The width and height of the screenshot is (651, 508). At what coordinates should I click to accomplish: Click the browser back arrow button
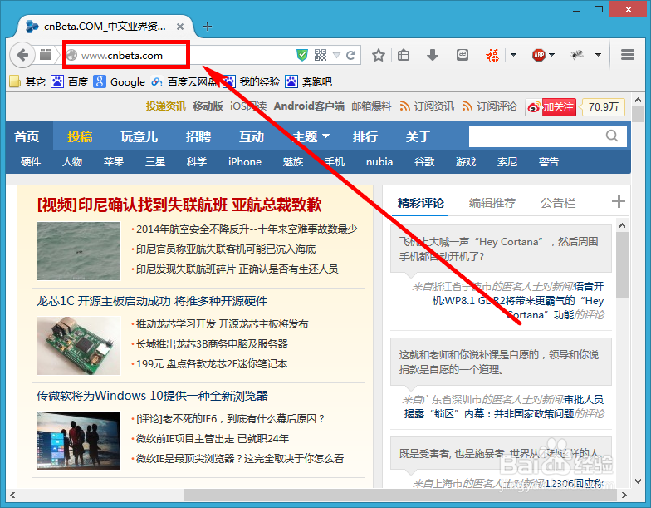click(22, 55)
